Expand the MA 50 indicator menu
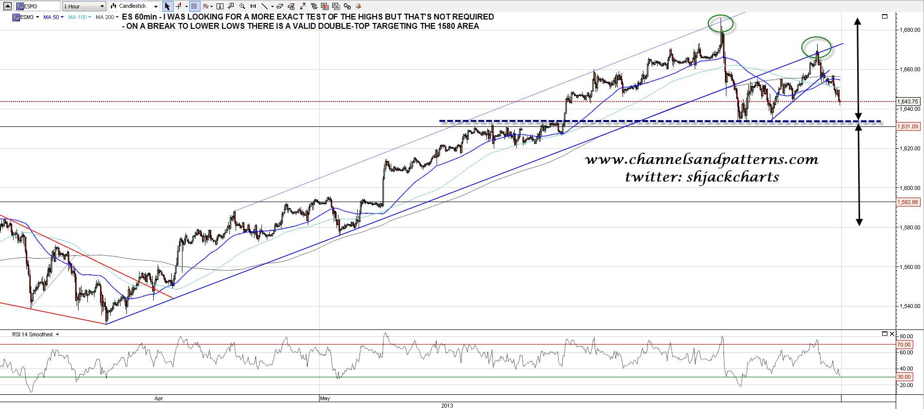This screenshot has width=924, height=409. pyautogui.click(x=53, y=17)
